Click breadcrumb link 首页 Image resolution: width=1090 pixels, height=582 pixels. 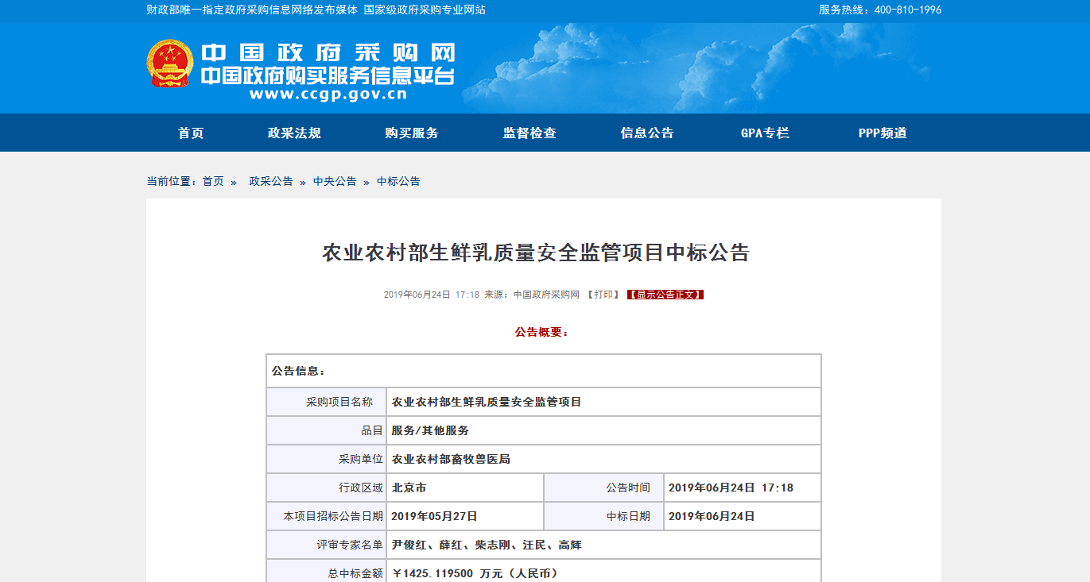pyautogui.click(x=213, y=181)
